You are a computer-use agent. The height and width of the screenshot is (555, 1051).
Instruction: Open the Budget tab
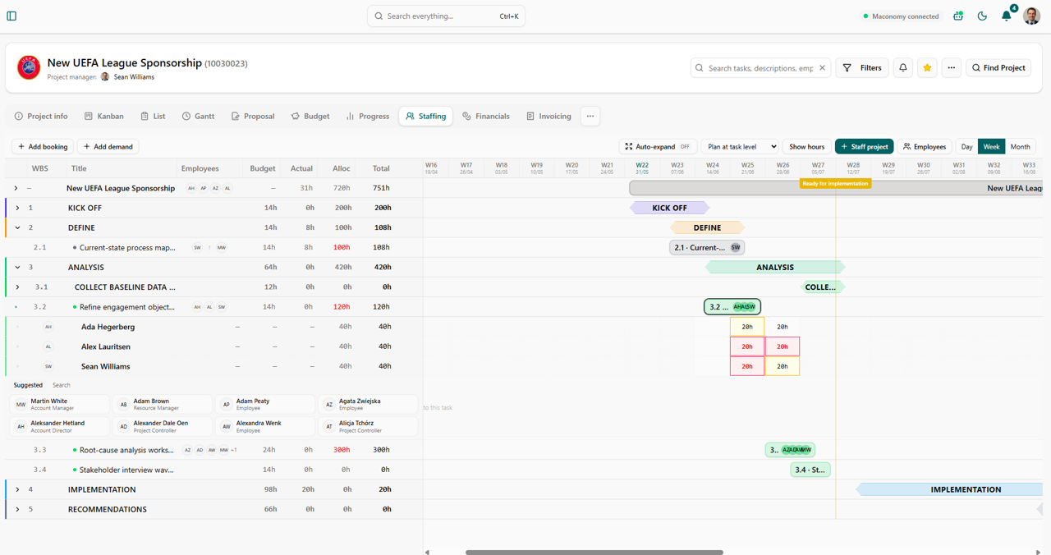310,117
